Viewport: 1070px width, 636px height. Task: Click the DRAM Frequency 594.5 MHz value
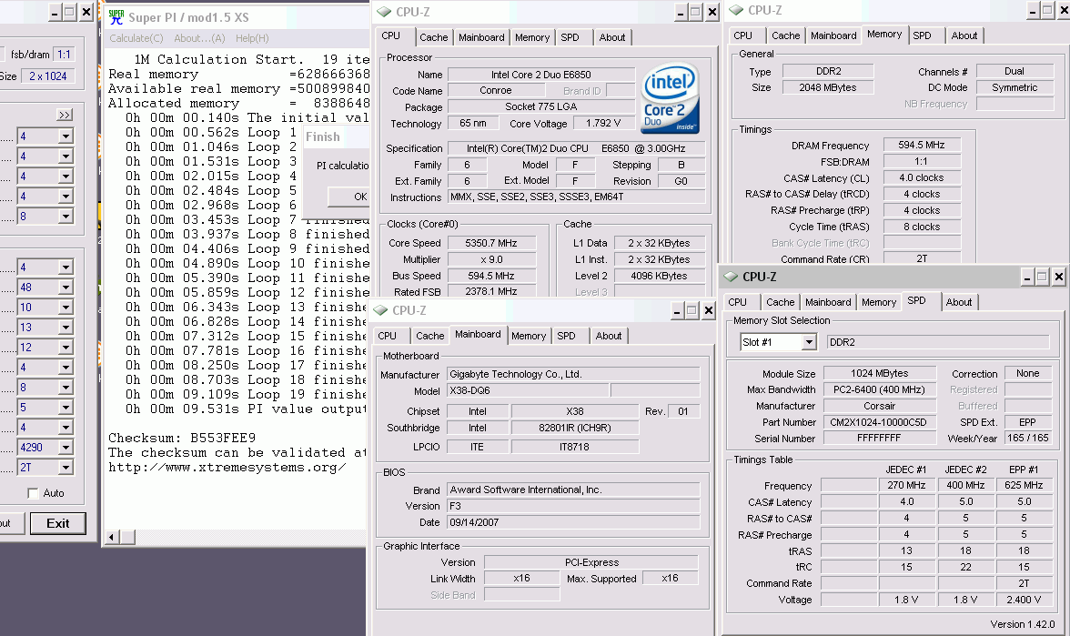[921, 145]
